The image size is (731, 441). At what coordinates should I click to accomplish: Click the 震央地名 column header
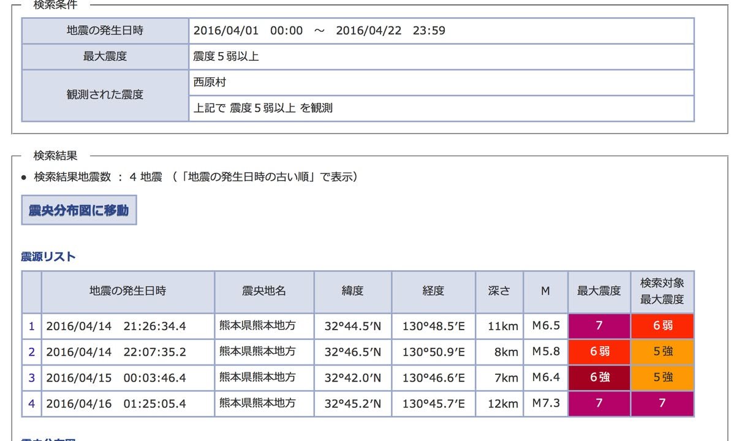[x=263, y=292]
